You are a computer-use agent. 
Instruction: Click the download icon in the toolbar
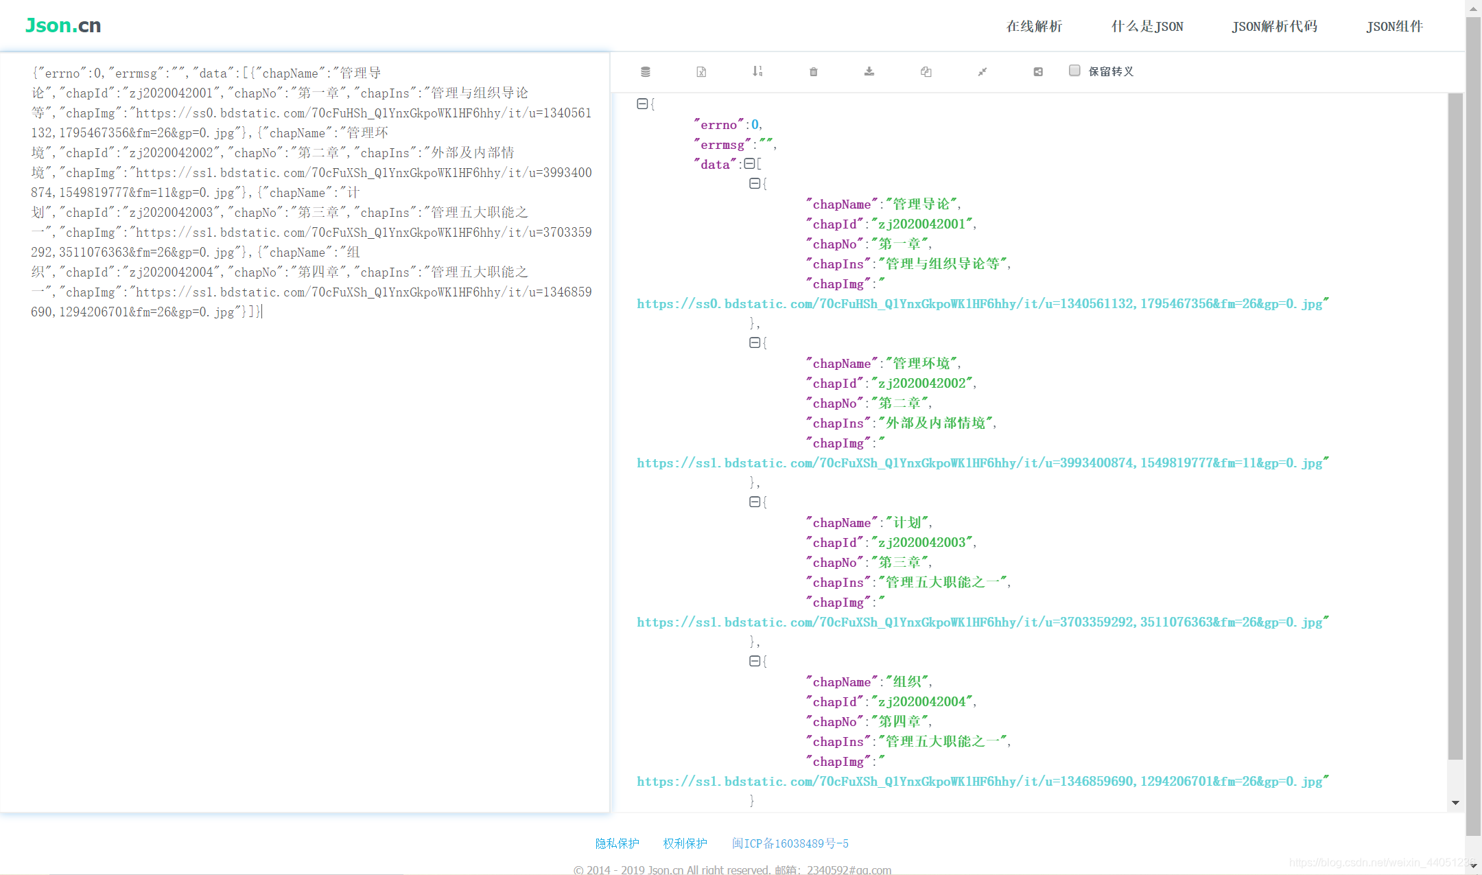coord(869,71)
